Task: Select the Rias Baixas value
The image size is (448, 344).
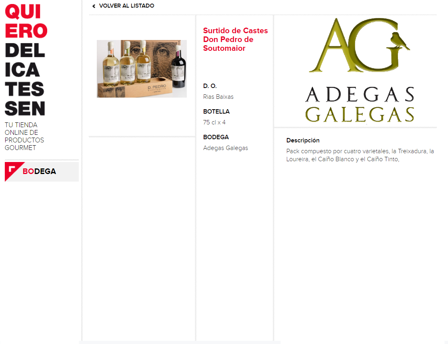Action: (218, 97)
